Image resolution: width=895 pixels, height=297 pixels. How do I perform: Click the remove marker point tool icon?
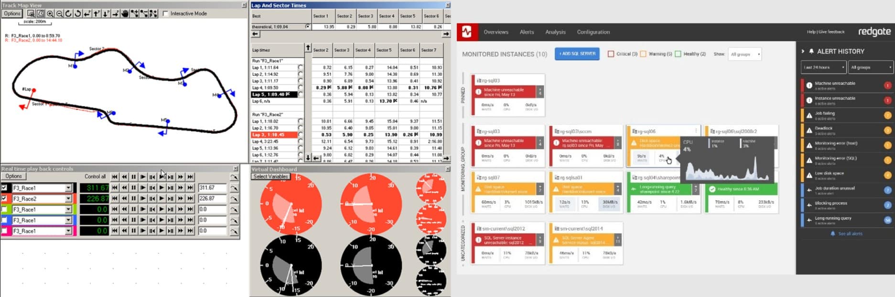pos(144,14)
